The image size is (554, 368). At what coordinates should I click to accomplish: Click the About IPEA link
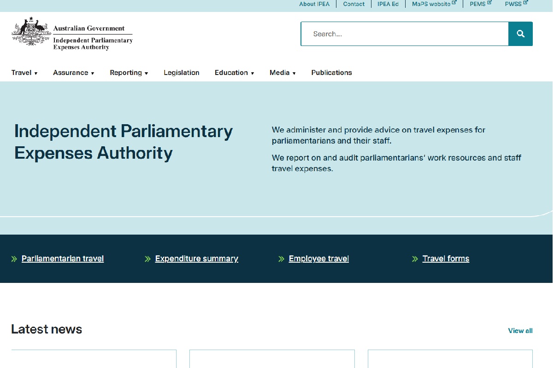[x=314, y=4]
